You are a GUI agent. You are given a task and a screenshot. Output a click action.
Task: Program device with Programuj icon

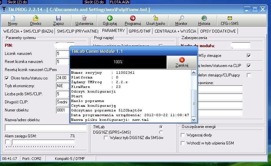[132, 18]
